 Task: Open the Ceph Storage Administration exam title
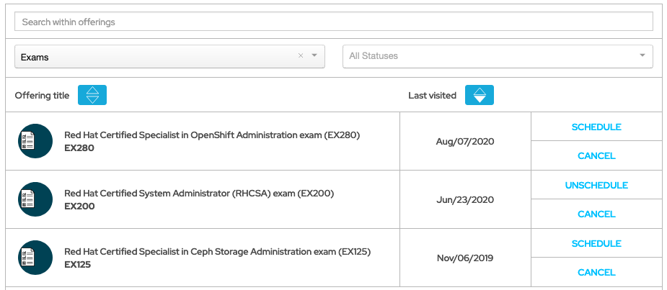[217, 251]
